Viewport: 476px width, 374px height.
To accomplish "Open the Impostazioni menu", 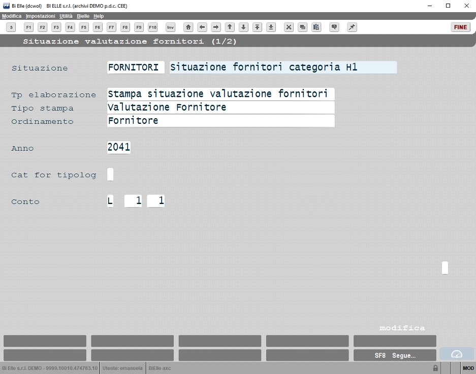I will tap(40, 16).
